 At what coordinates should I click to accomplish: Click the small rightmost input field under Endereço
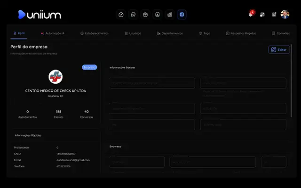(274, 162)
